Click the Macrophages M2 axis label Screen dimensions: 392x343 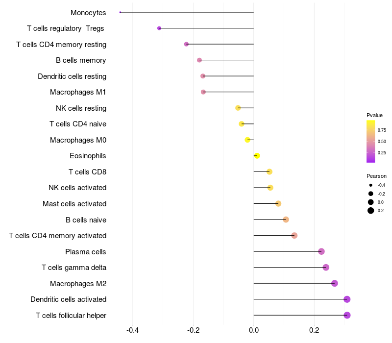pos(78,284)
